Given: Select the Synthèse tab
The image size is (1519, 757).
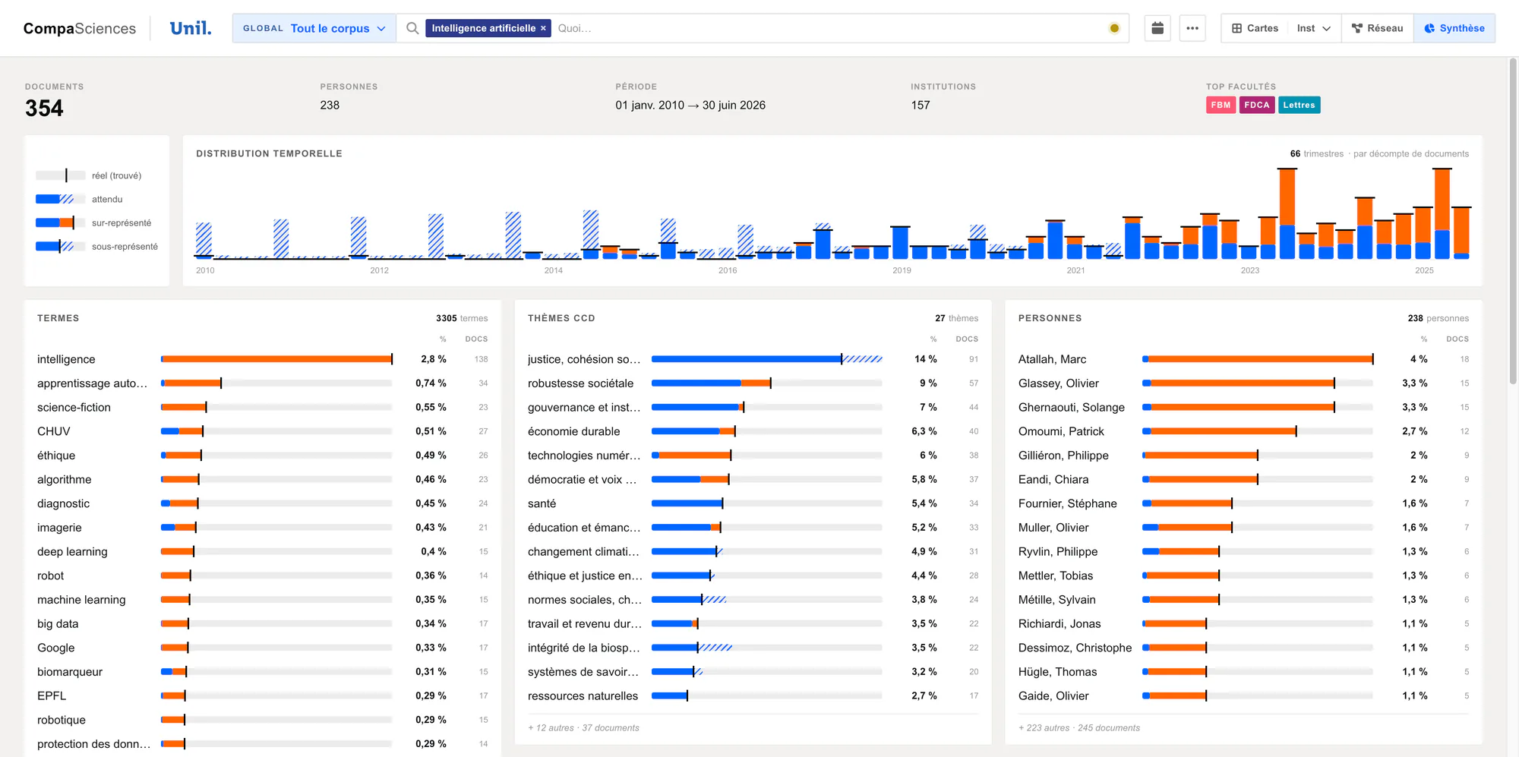Looking at the screenshot, I should click(x=1454, y=28).
